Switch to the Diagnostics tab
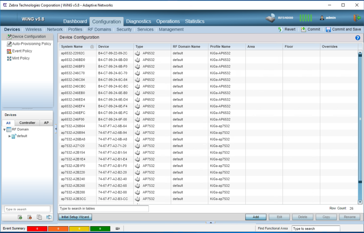This screenshot has height=233, width=364. (138, 22)
